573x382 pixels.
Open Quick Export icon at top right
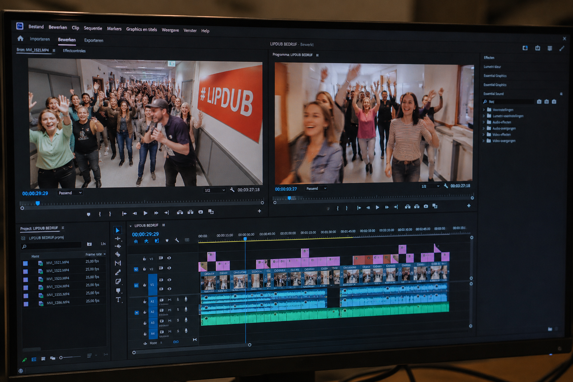pos(538,48)
